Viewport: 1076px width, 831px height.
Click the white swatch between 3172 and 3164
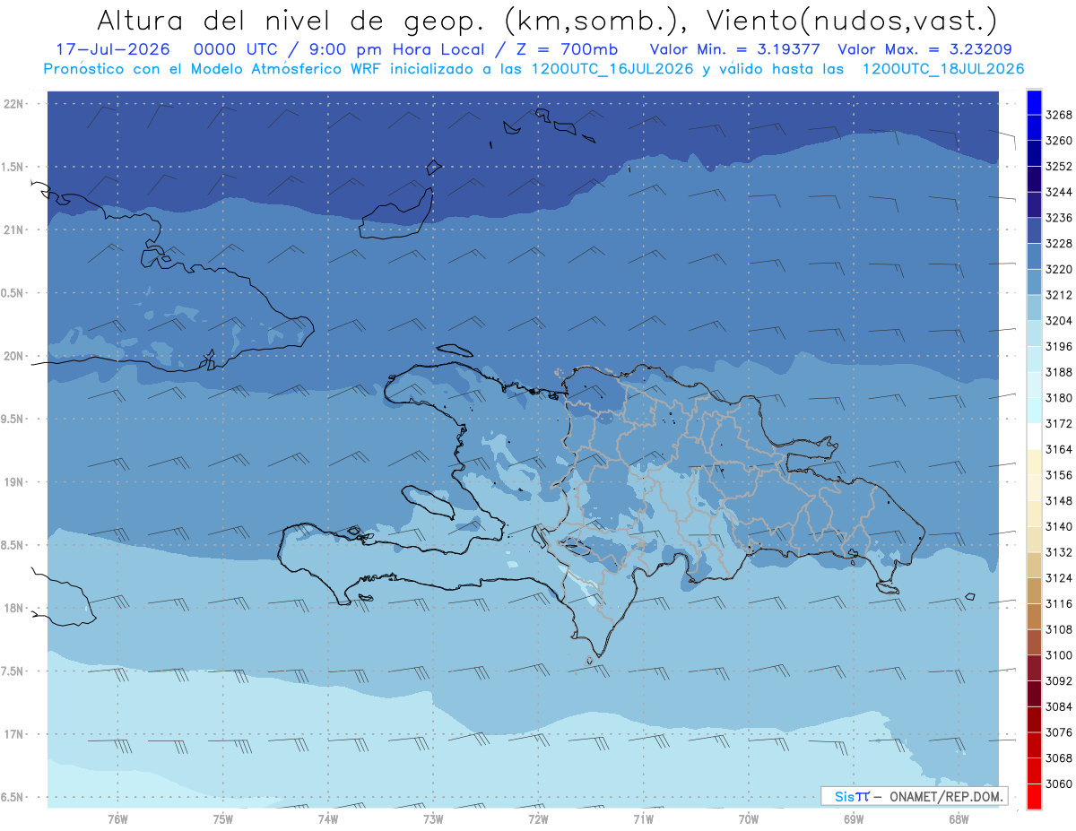click(x=1034, y=437)
